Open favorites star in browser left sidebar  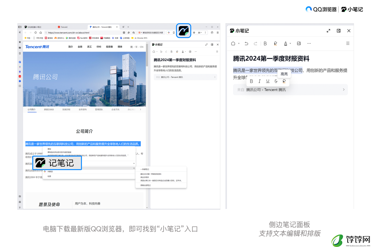click(x=20, y=42)
